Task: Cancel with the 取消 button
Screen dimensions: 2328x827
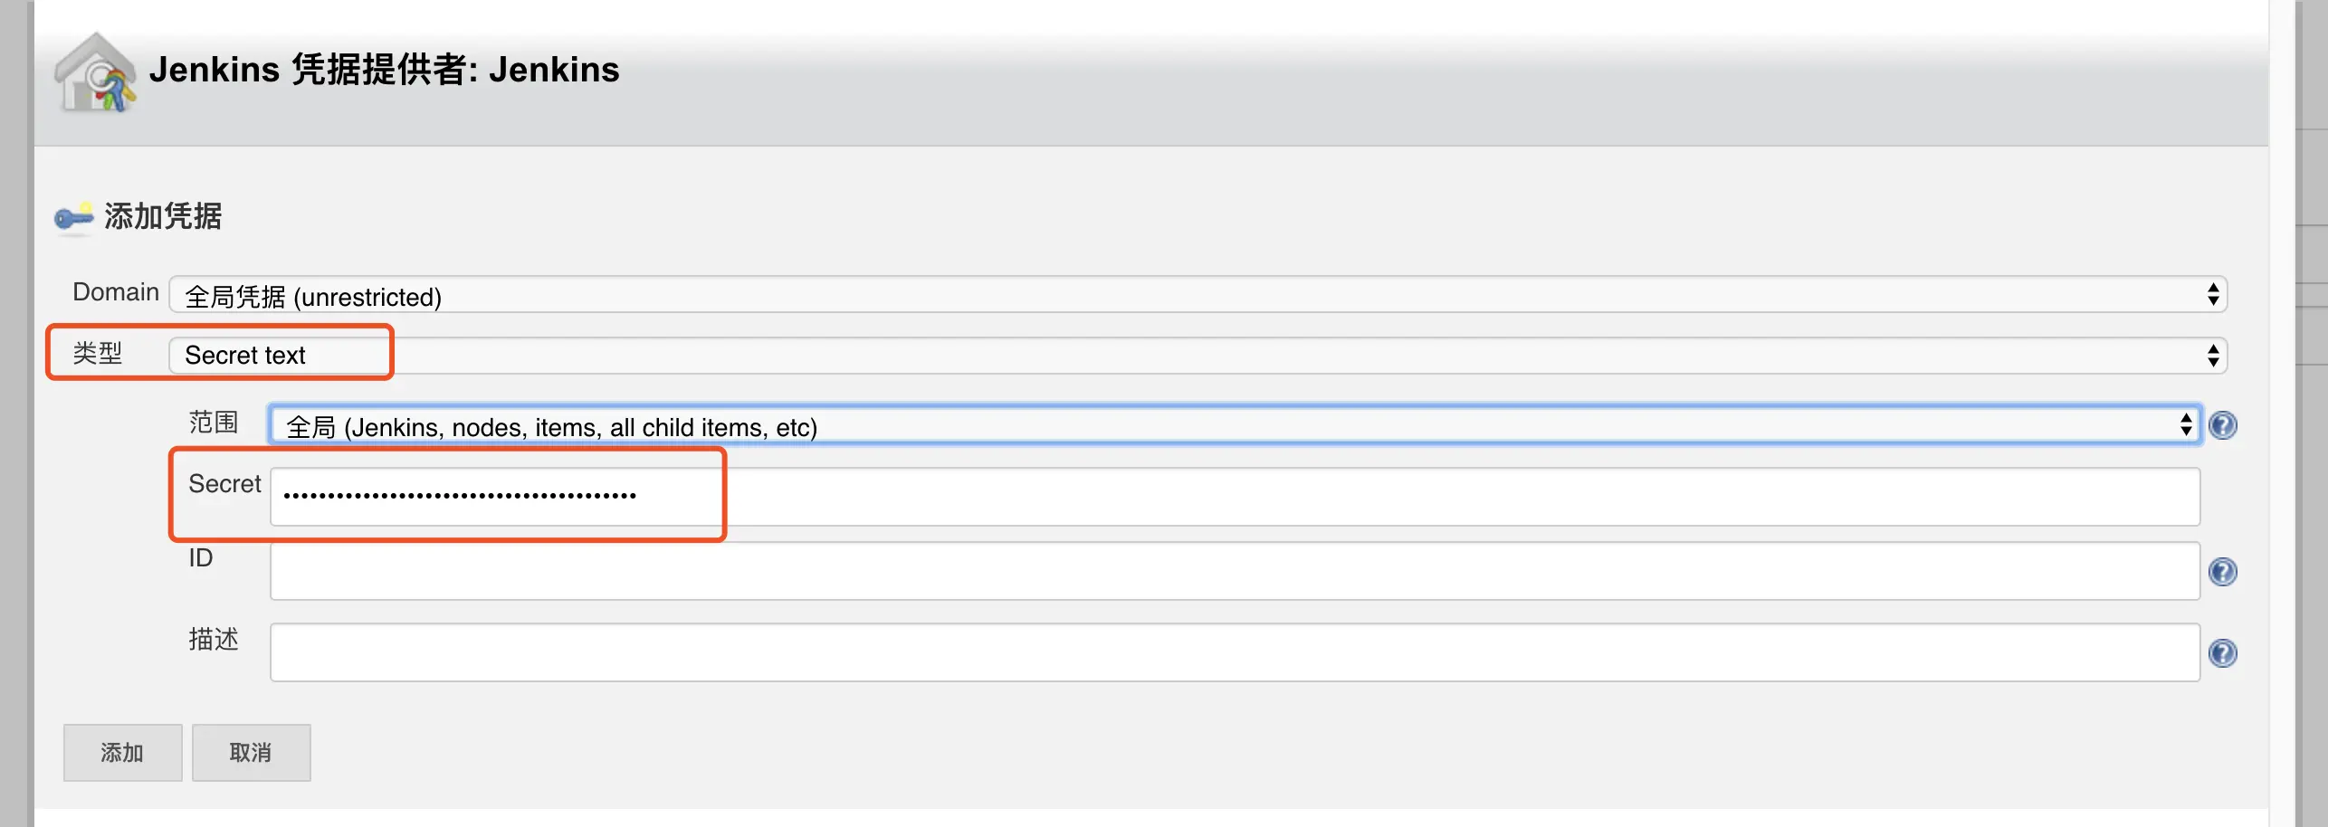Action: click(x=251, y=753)
